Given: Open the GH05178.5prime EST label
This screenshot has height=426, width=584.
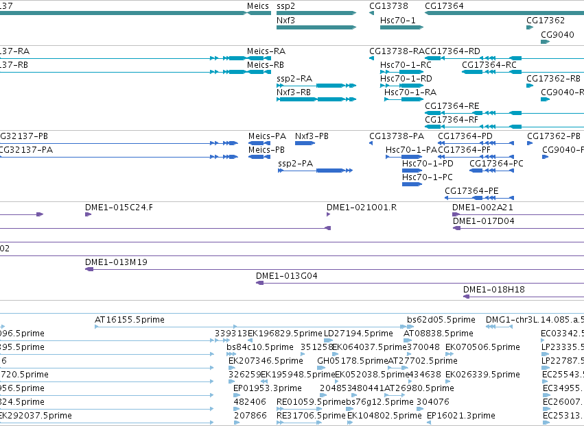Looking at the screenshot, I should 353,361.
